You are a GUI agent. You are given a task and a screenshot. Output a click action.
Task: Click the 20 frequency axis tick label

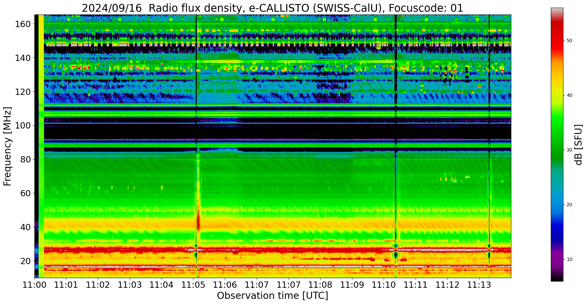tap(25, 261)
